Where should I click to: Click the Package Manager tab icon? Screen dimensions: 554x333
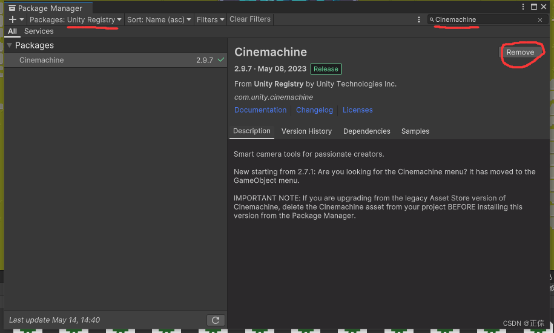[x=12, y=8]
